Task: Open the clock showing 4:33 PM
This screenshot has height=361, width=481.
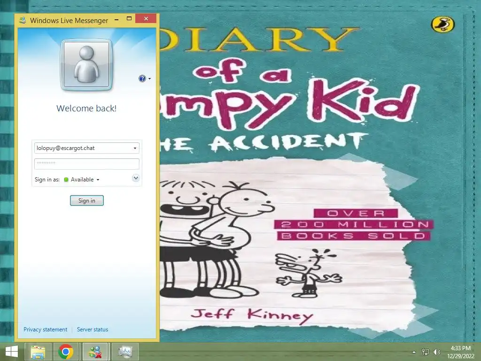Action: (460, 352)
